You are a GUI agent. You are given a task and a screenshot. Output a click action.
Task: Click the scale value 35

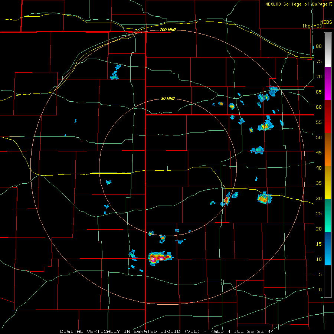coord(319,183)
